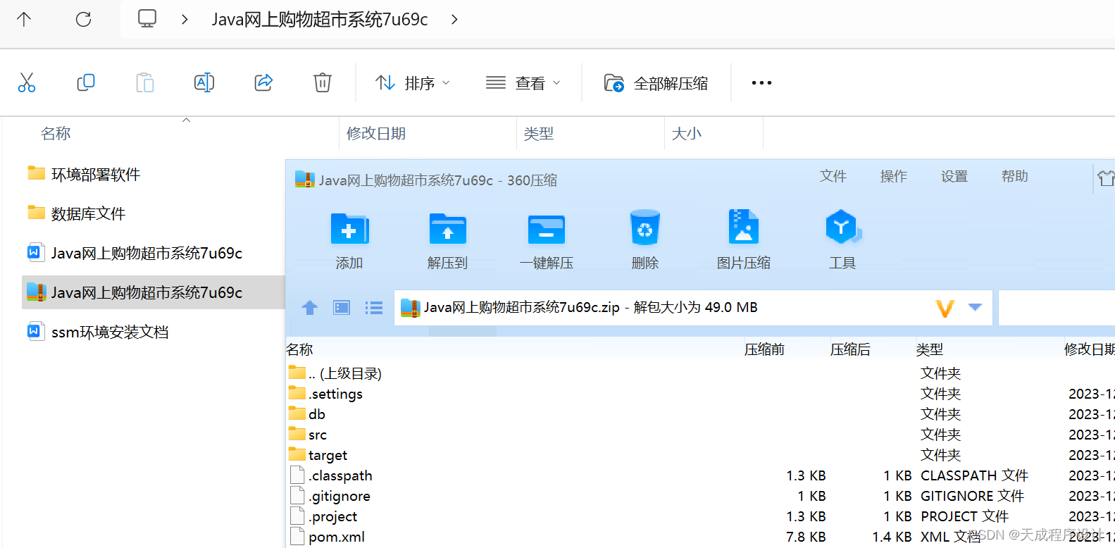This screenshot has height=548, width=1115.
Task: Open the 查看 view dropdown
Action: 523,83
